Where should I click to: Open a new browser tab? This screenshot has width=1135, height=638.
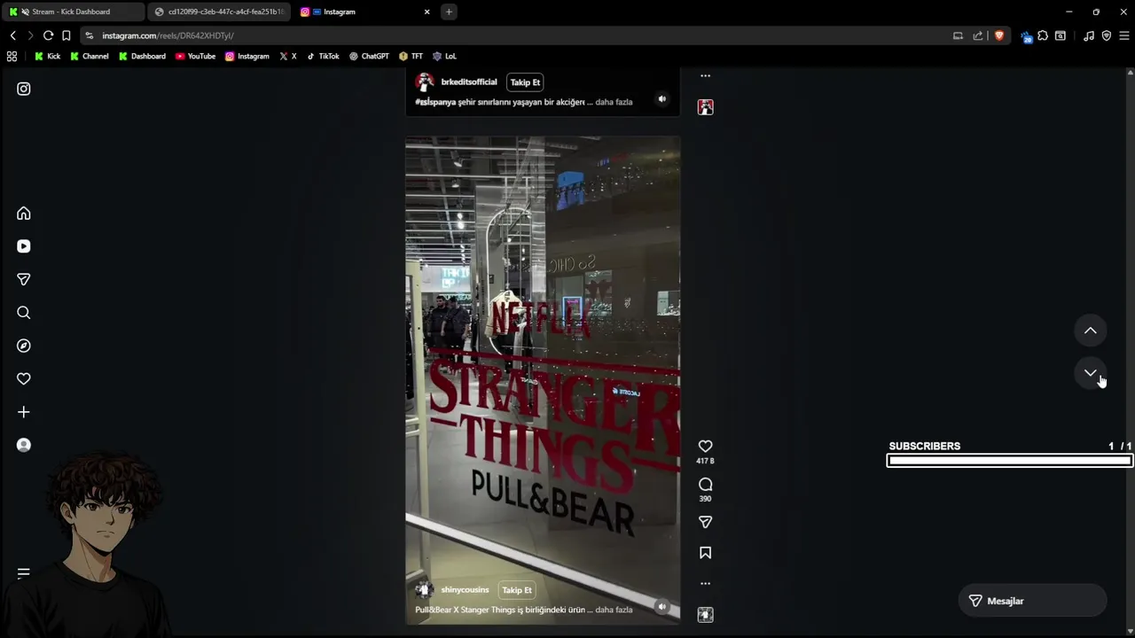(x=449, y=12)
